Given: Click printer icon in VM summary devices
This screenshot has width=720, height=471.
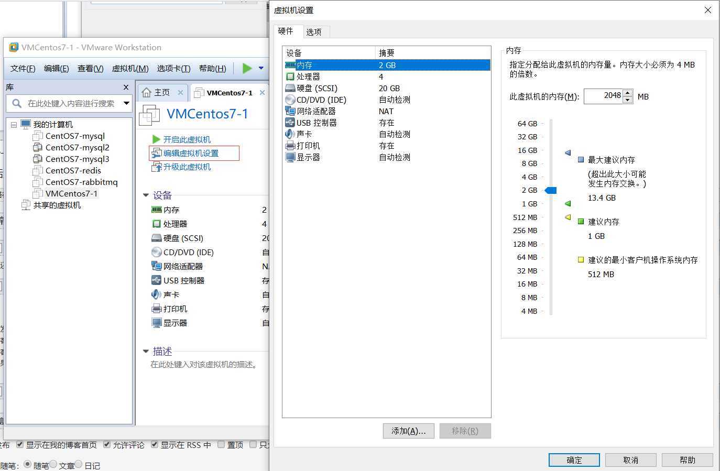Looking at the screenshot, I should pos(156,309).
